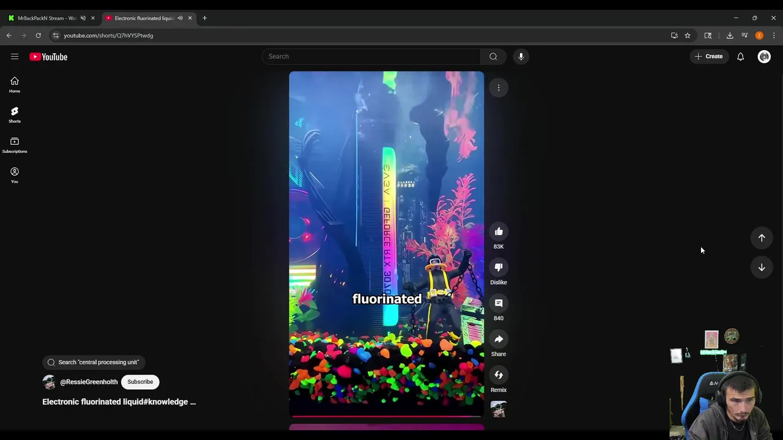
Task: Click the short's red progress bar
Action: 387,416
